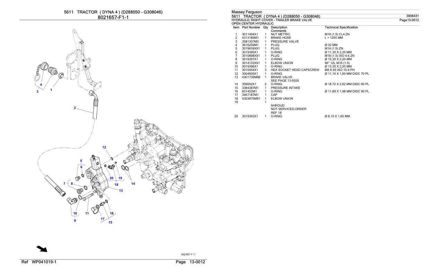The width and height of the screenshot is (424, 274).
Task: Click the M8 X 65 ISO 10.9 PH specification
Action: click(x=340, y=70)
